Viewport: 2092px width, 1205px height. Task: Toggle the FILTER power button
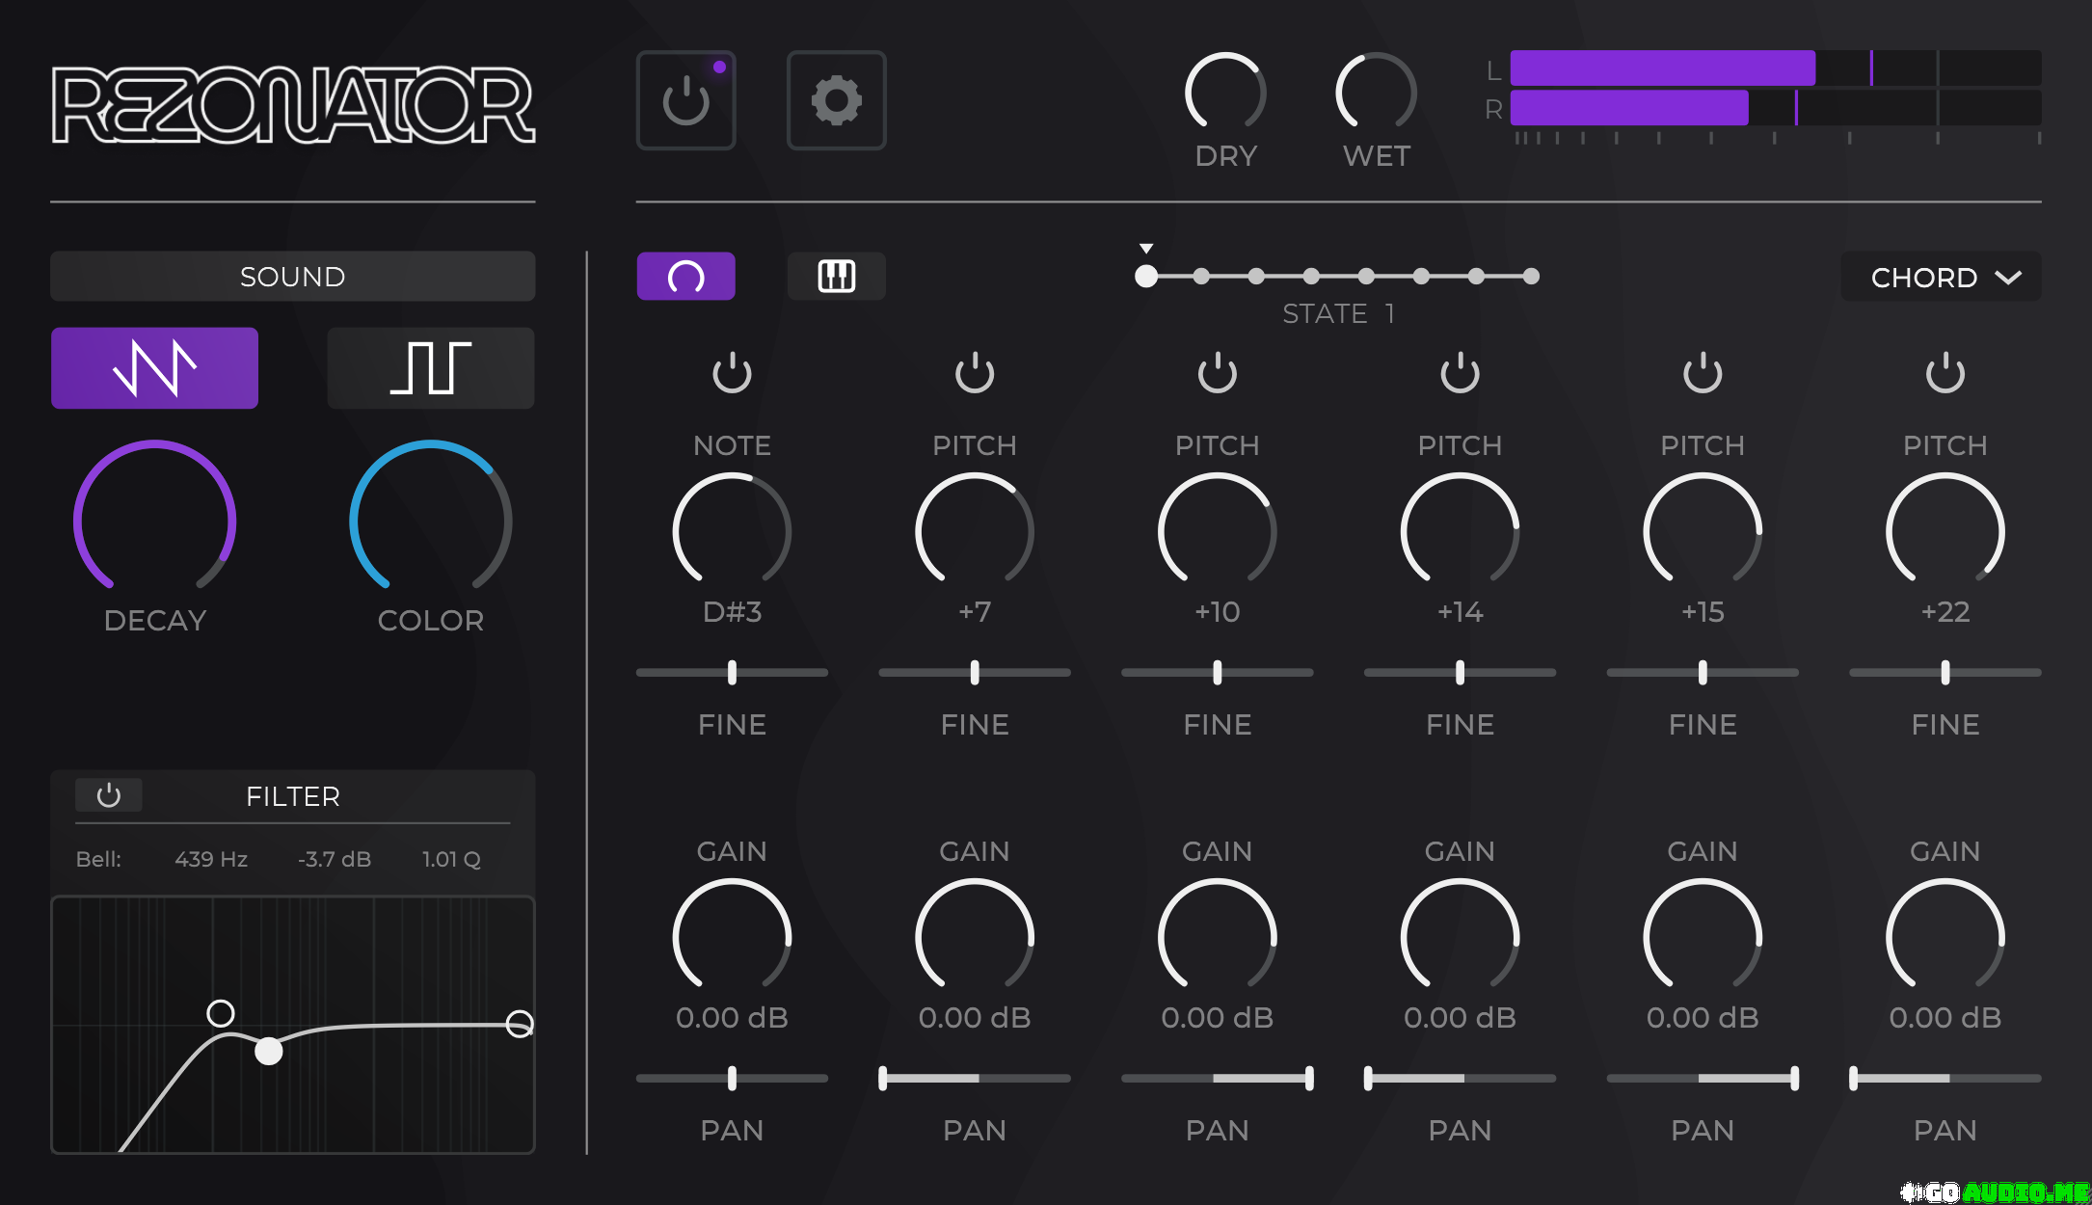pyautogui.click(x=109, y=795)
